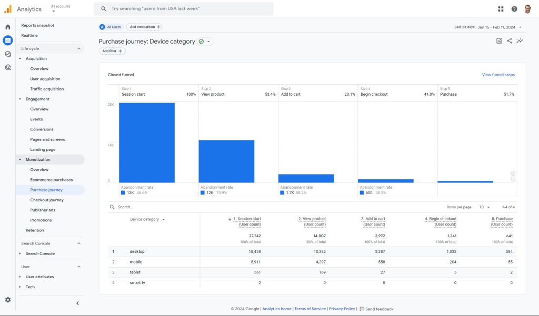The width and height of the screenshot is (539, 316).
Task: Expand the Search Console tree item
Action: pyautogui.click(x=20, y=253)
